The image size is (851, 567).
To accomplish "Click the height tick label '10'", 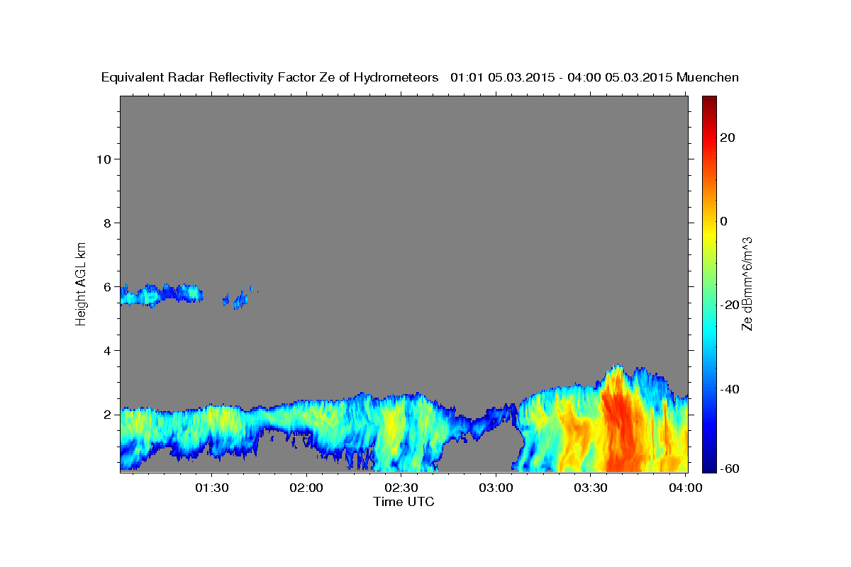I will (103, 159).
